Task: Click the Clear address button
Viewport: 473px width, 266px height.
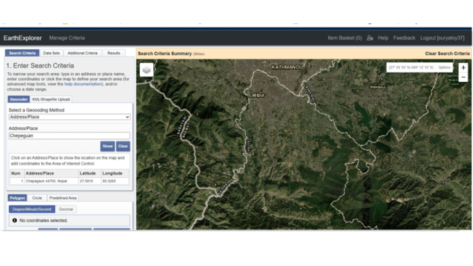Action: tap(123, 147)
